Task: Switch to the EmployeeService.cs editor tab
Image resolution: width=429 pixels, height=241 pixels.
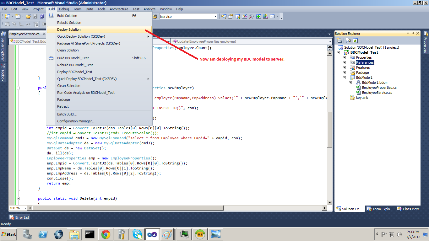Action: point(24,34)
